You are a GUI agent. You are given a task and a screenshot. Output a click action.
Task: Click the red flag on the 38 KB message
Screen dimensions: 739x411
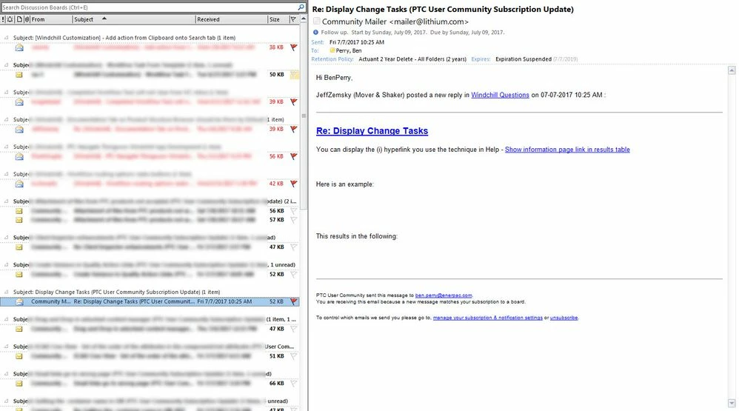point(294,47)
